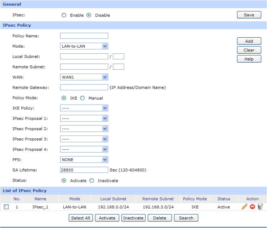Click the Clear button

coord(249,50)
